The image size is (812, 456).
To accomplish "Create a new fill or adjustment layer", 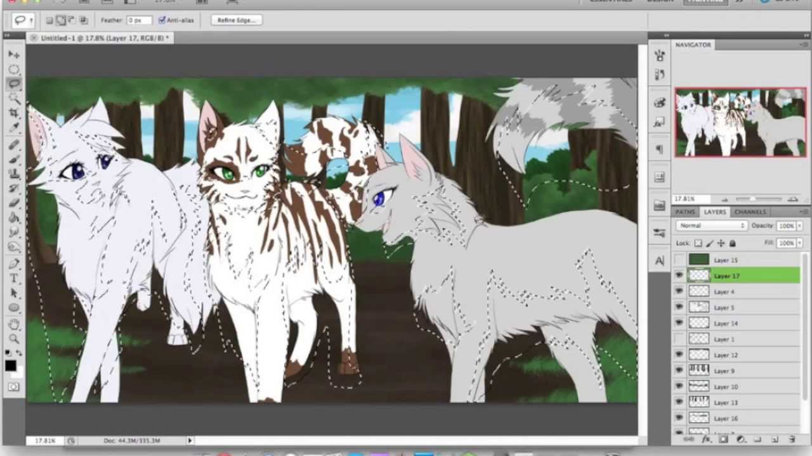I will (740, 439).
